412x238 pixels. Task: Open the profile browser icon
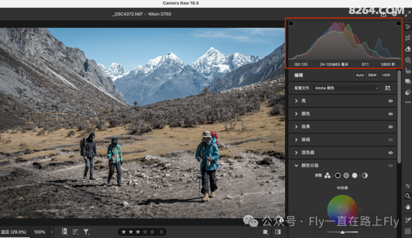click(387, 88)
